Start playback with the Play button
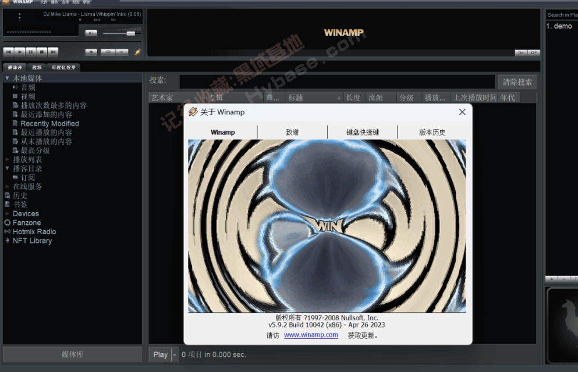This screenshot has width=578, height=372. point(20,52)
